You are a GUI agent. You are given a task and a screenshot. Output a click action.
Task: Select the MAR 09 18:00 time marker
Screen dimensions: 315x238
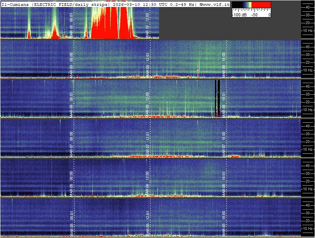(224, 63)
